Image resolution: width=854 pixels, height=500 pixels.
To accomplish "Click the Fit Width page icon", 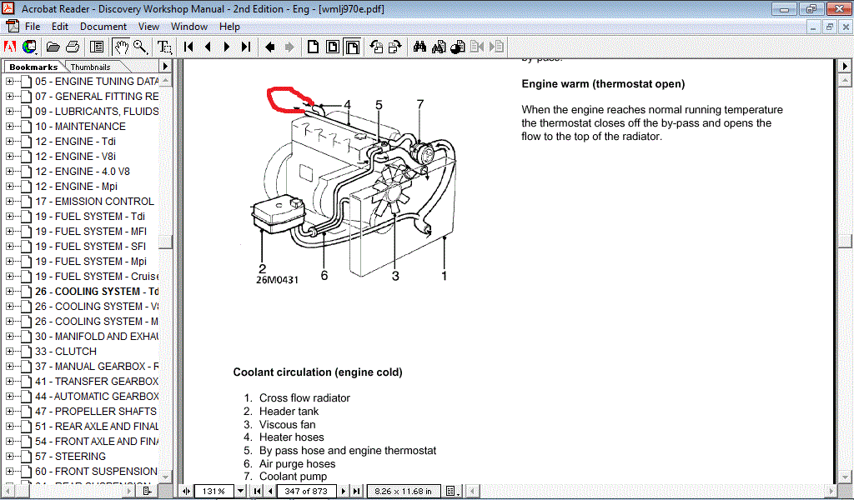I will [x=352, y=47].
